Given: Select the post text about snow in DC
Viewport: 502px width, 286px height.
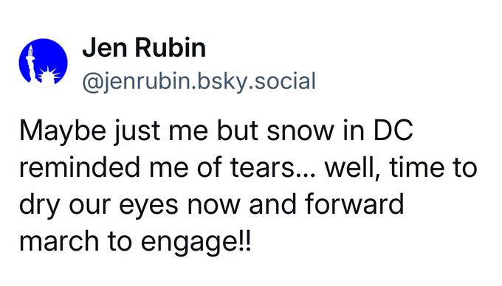Looking at the screenshot, I should point(248,186).
